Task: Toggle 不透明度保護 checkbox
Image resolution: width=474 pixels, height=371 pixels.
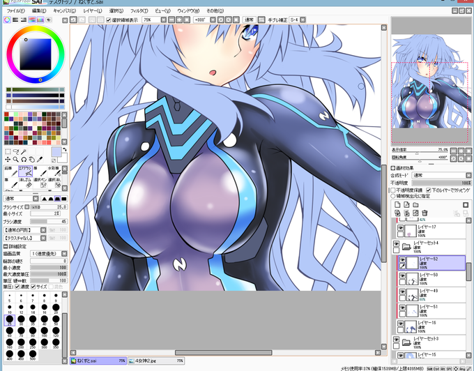Action: (393, 190)
